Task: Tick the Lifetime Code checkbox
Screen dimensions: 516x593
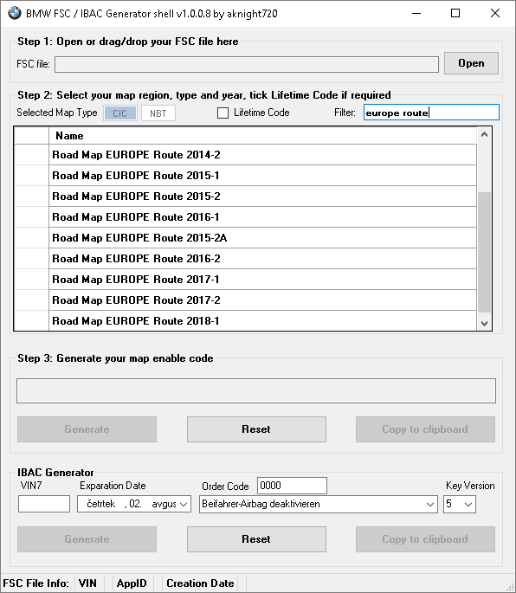Action: click(x=223, y=113)
